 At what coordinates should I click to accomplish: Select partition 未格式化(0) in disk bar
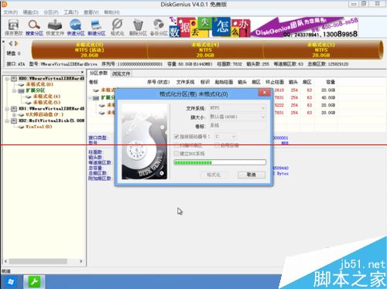tap(89, 50)
